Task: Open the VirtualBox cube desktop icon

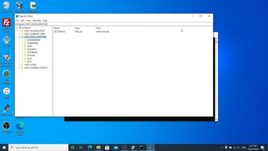Action: point(20,5)
